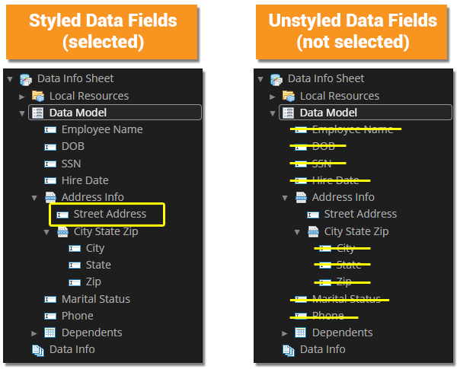The height and width of the screenshot is (369, 460).
Task: Collapse Address Info in left panel
Action: point(34,197)
